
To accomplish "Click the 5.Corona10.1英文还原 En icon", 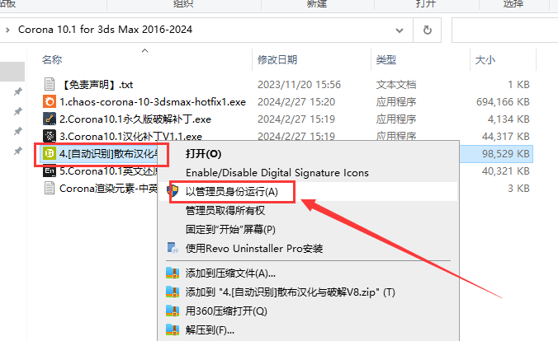I will [50, 170].
